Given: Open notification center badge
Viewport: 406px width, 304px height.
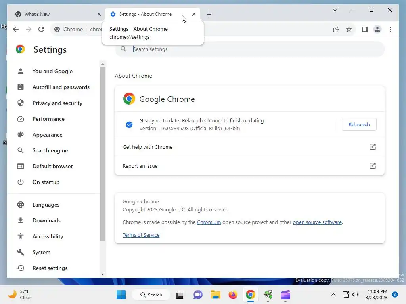Looking at the screenshot, I should (x=395, y=294).
